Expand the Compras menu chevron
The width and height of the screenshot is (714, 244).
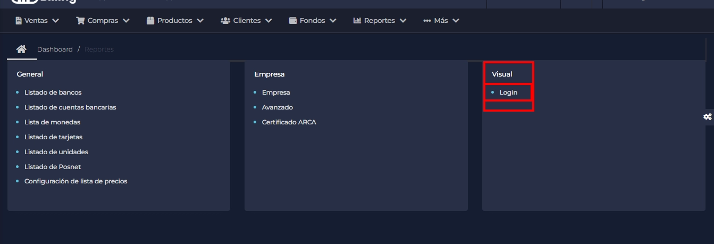126,21
